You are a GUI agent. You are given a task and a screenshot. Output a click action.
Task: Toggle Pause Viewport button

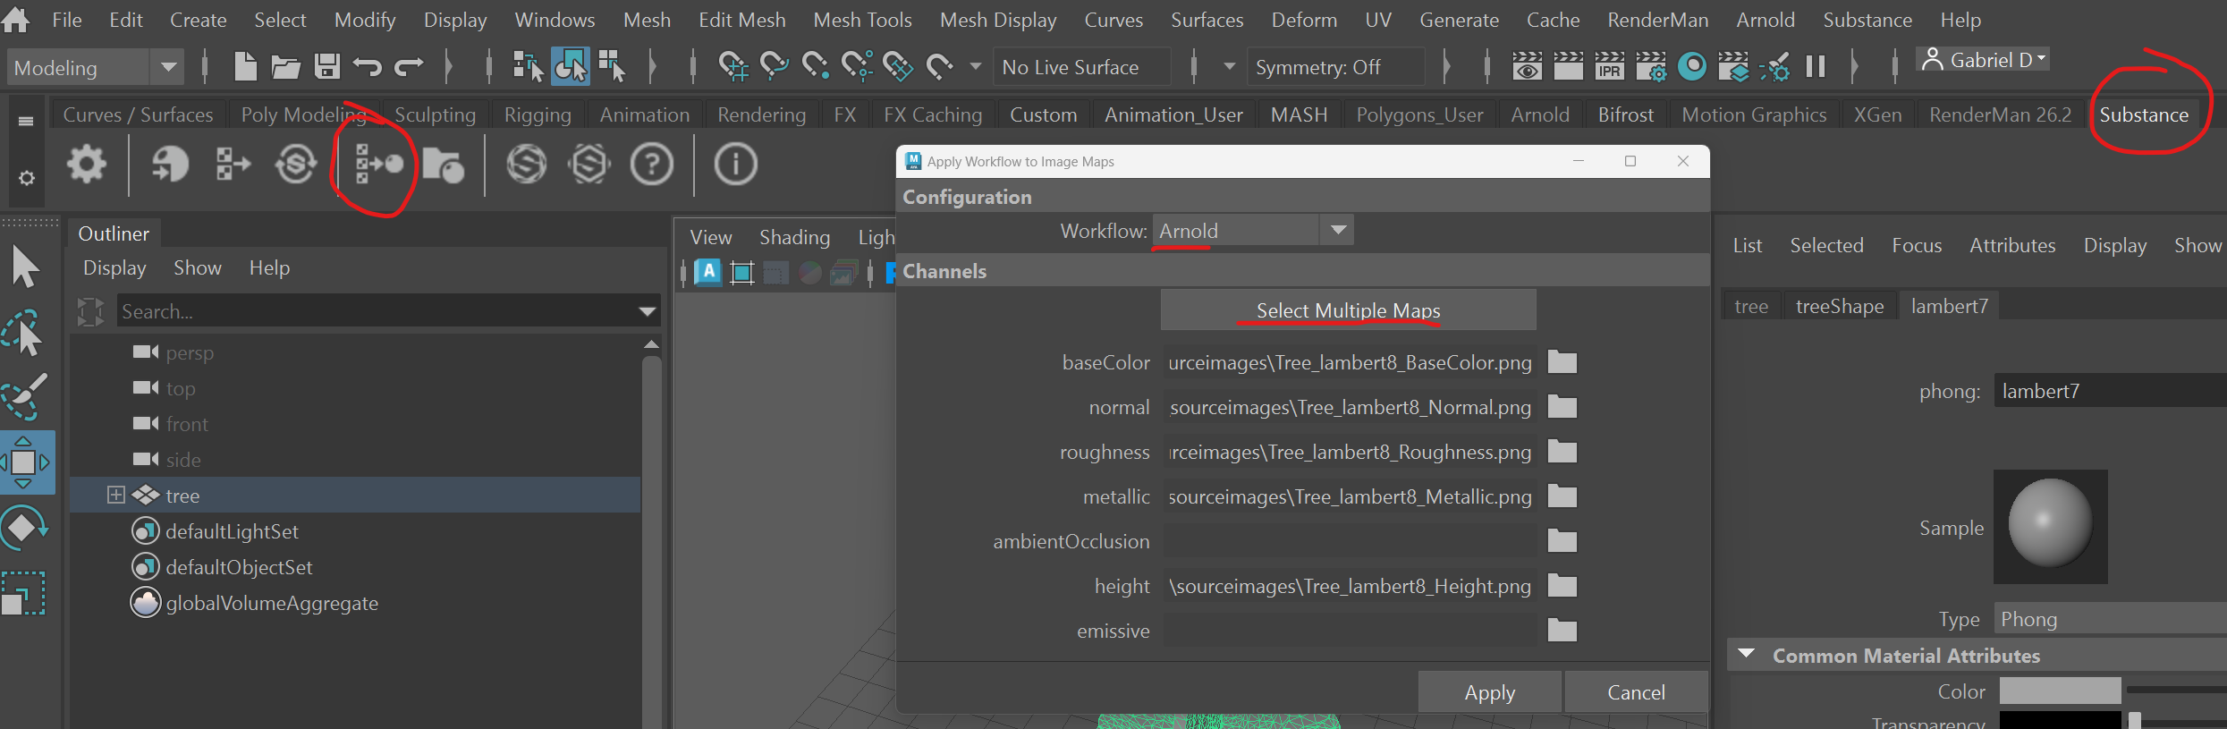coord(1816,66)
